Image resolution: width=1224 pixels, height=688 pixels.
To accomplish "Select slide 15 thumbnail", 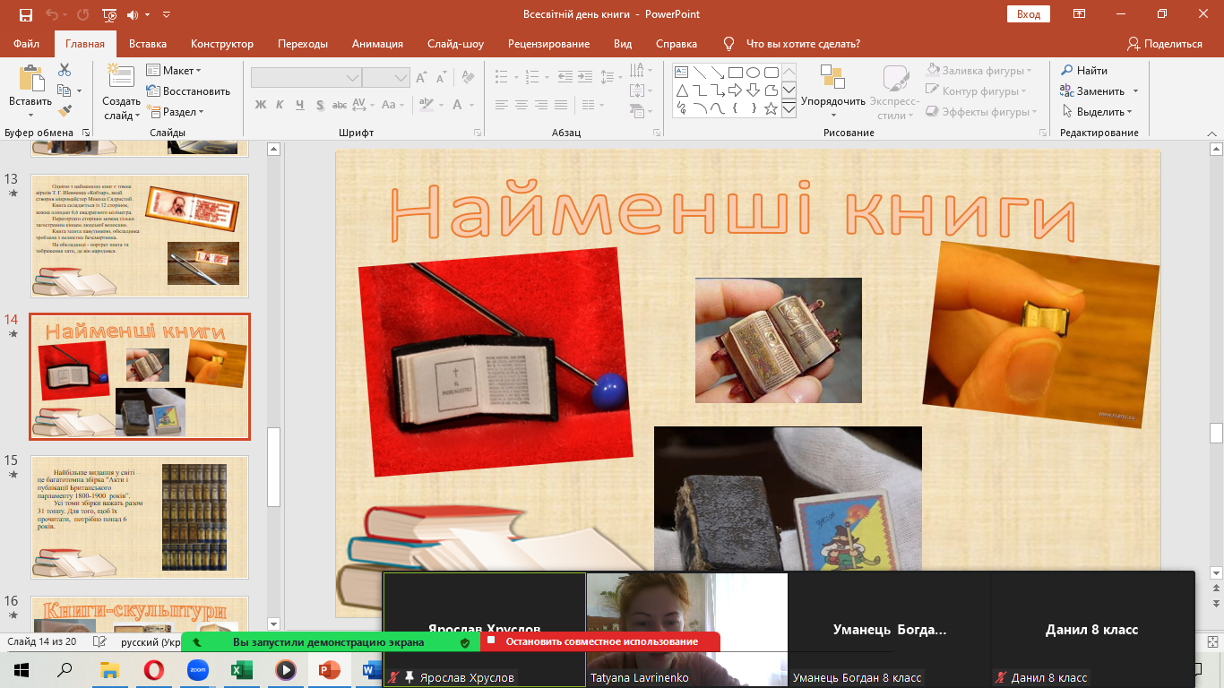I will 139,518.
